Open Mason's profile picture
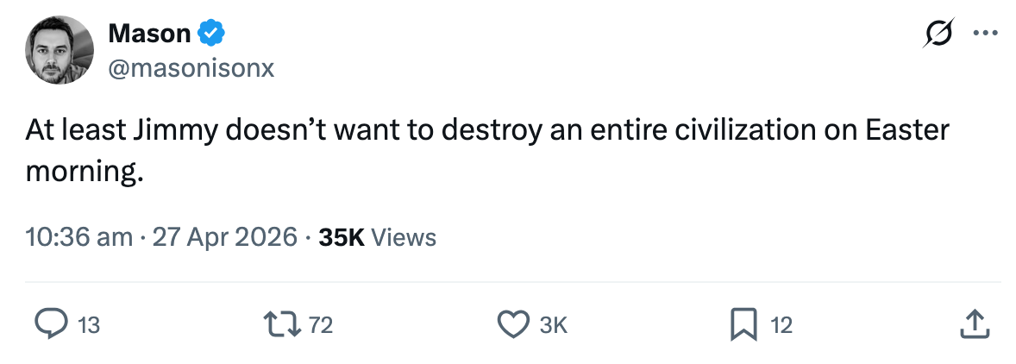The width and height of the screenshot is (1016, 364). [60, 51]
